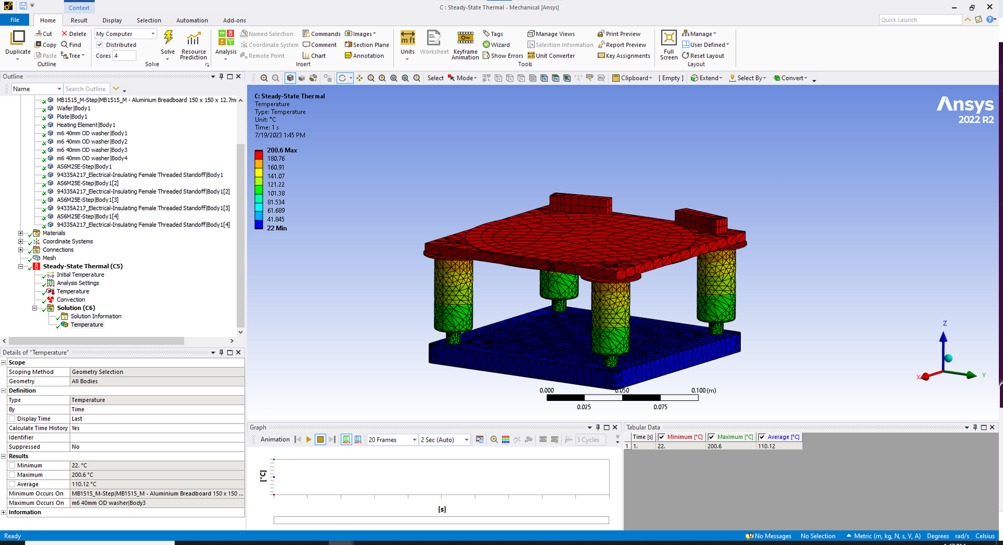Open the File menu

pyautogui.click(x=15, y=20)
